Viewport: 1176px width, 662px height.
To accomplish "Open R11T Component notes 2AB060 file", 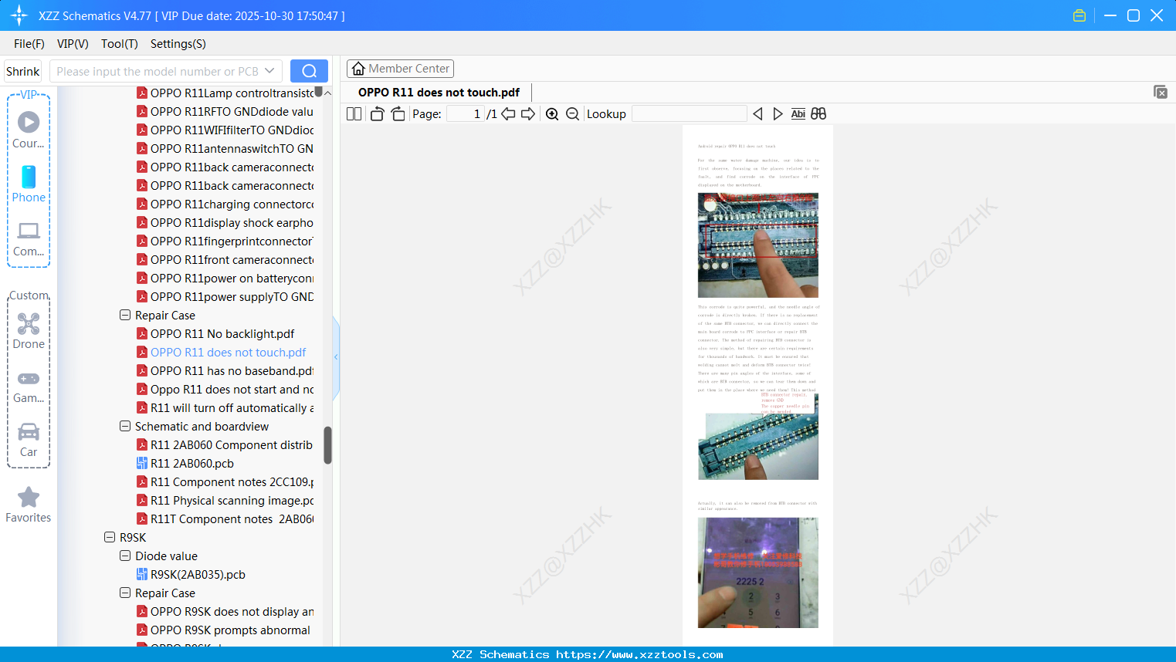I will [x=232, y=519].
